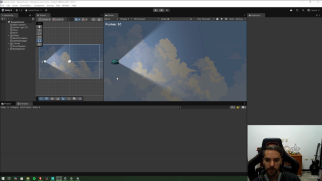Image resolution: width=322 pixels, height=181 pixels.
Task: Switch to the Project tab
Action: (6, 104)
